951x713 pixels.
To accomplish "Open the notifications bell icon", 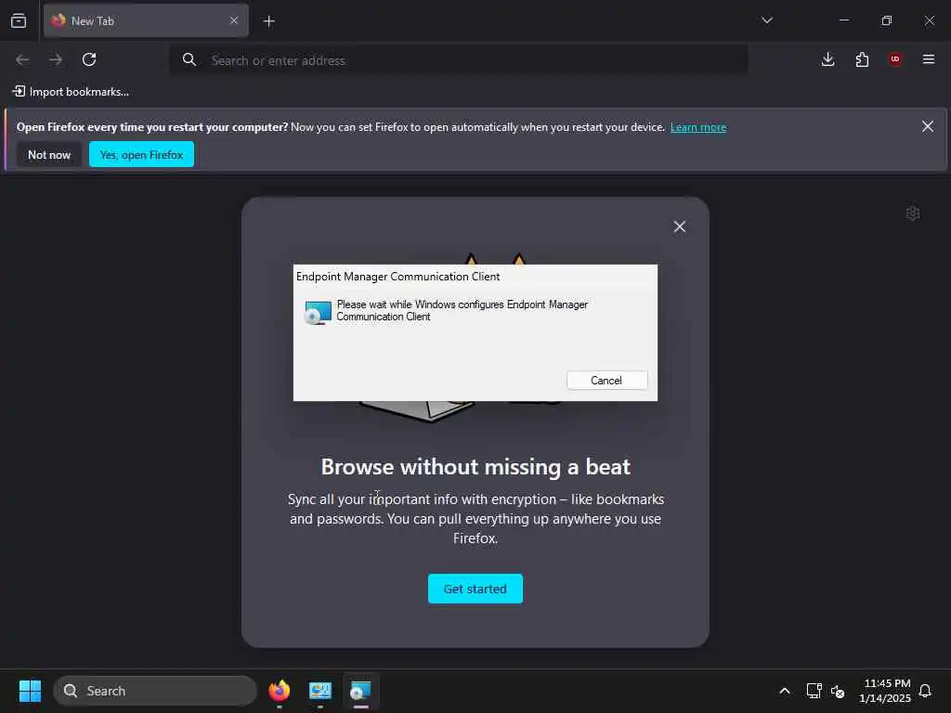I will (x=925, y=691).
